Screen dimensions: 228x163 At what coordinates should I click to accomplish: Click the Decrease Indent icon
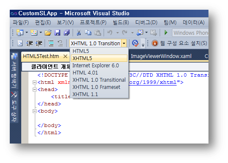[29, 43]
